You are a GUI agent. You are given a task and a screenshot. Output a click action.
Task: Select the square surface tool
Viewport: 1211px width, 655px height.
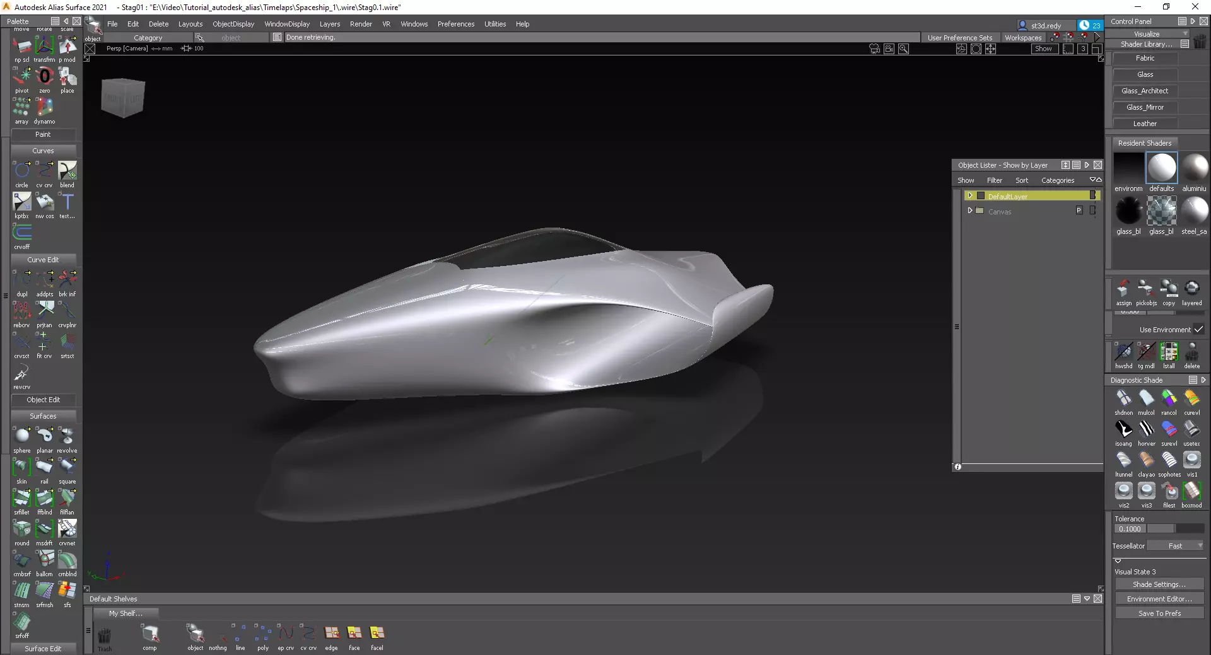[x=67, y=467]
